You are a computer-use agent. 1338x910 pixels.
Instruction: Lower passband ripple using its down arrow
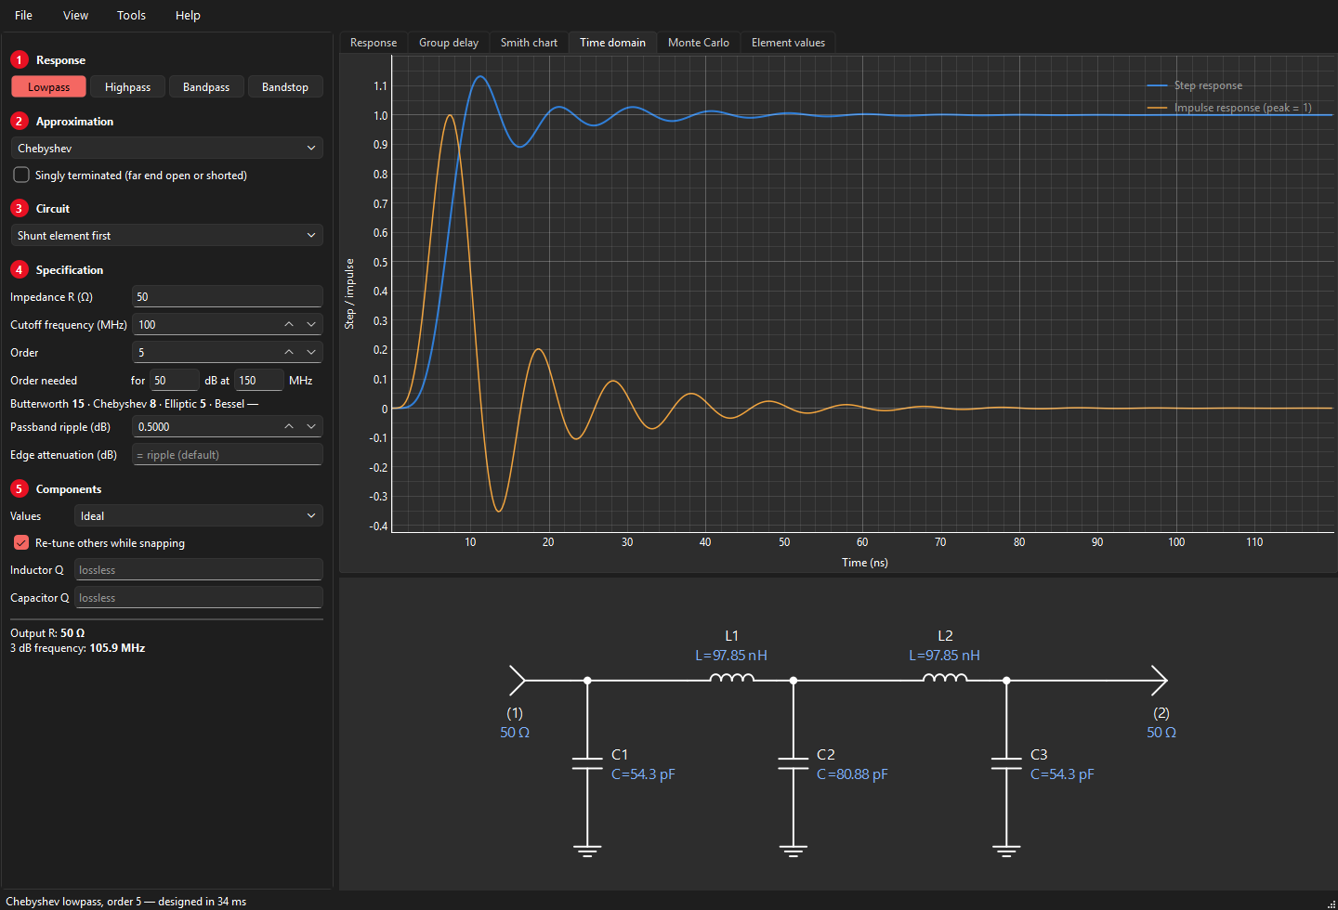[x=311, y=426]
